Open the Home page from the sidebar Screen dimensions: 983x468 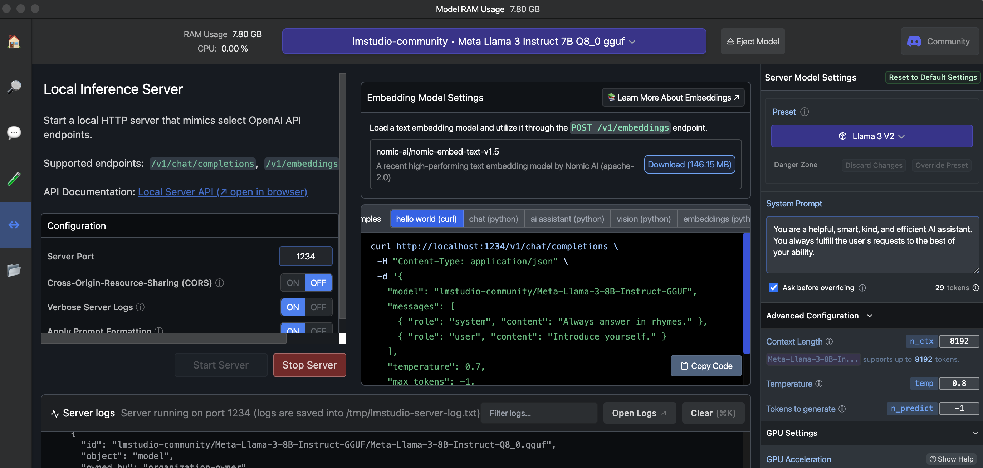(14, 41)
